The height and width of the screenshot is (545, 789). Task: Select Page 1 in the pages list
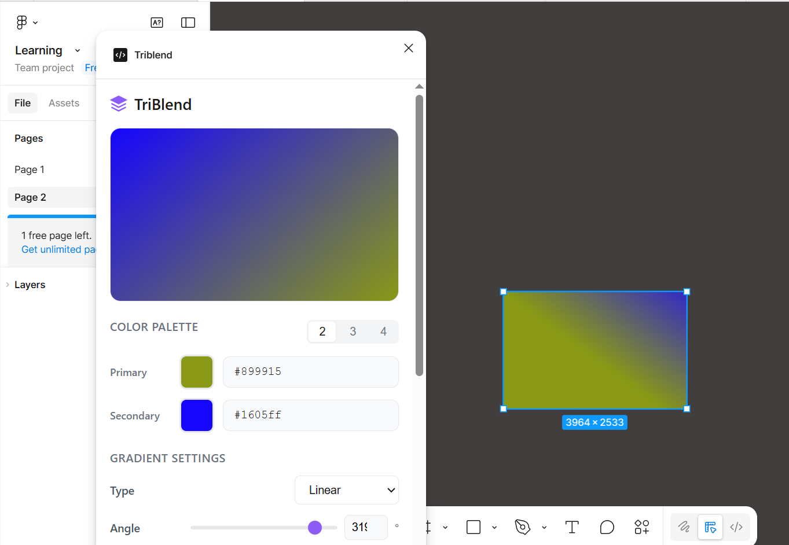(x=30, y=170)
